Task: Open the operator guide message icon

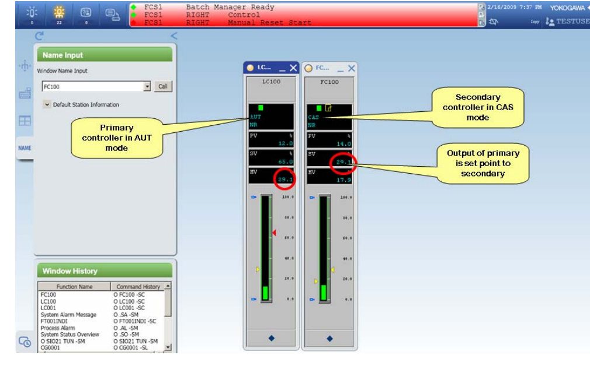Action: (x=85, y=13)
